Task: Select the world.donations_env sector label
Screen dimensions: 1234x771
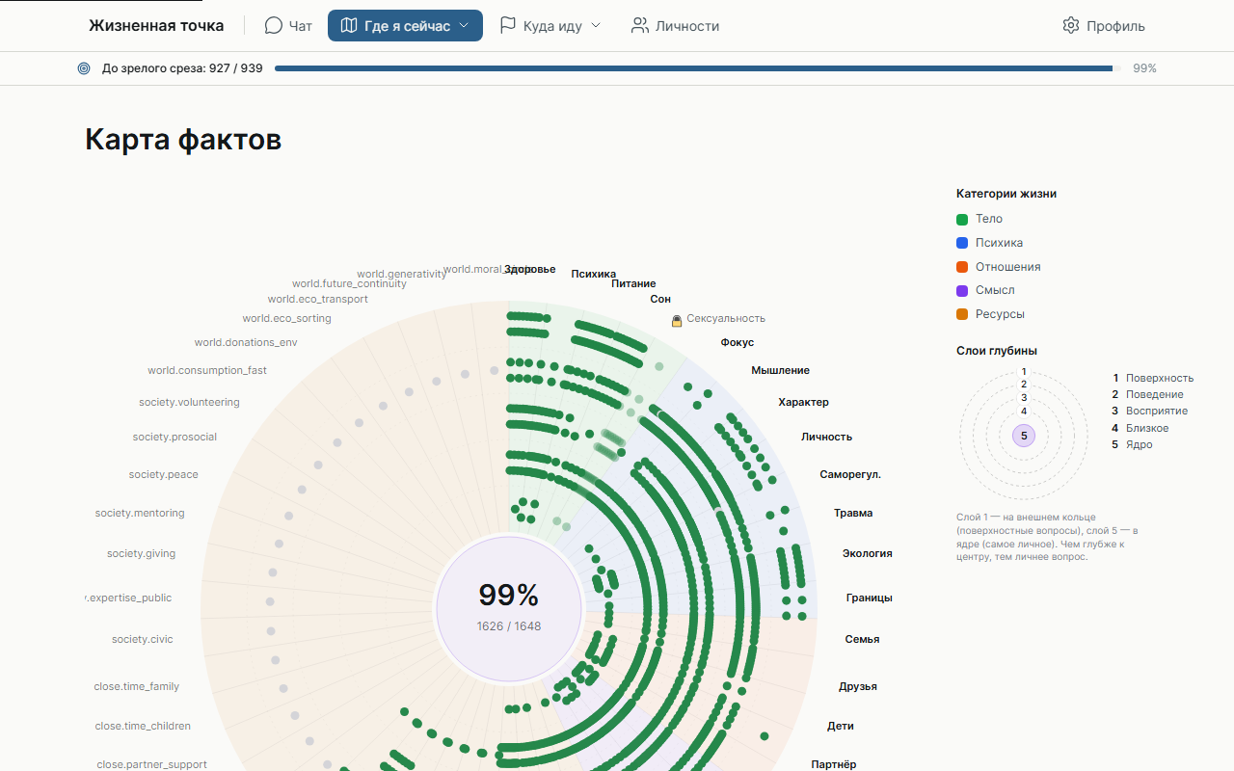Action: 246,342
